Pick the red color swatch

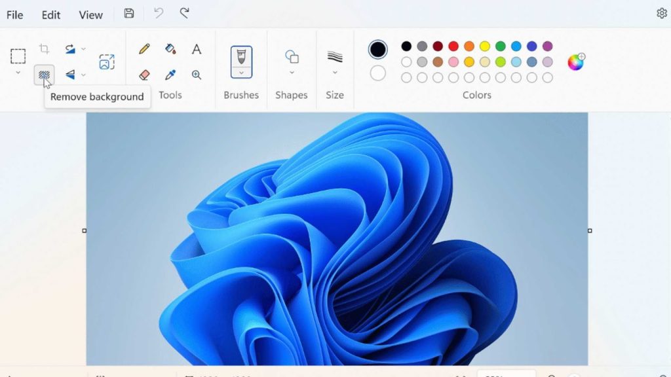(453, 46)
